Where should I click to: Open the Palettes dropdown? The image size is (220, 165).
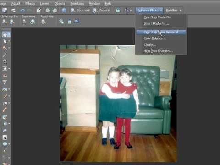pos(174,11)
